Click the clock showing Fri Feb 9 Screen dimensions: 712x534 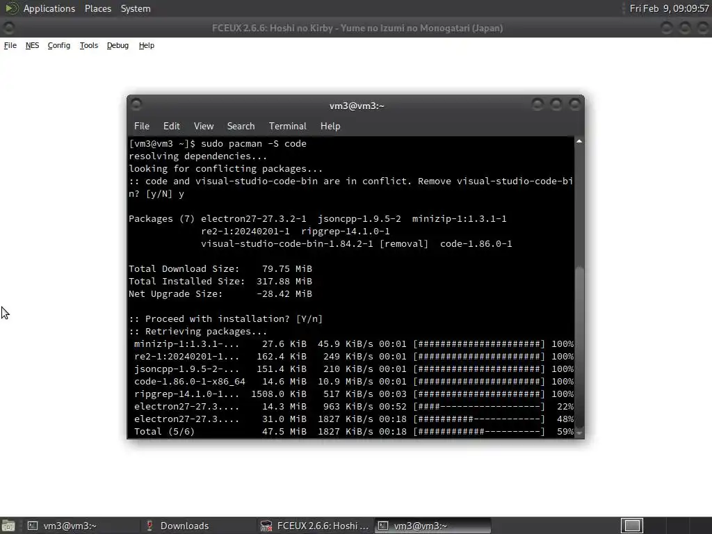[x=670, y=8]
